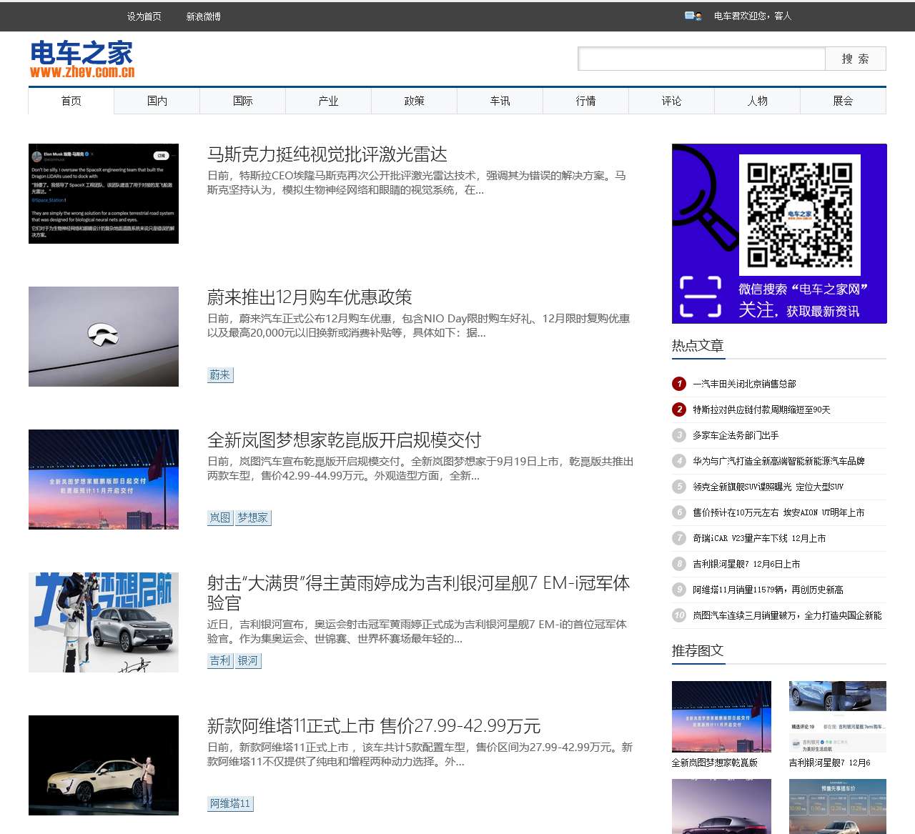Open hot article 奇瑞iCAR V23量产车下线

(759, 538)
